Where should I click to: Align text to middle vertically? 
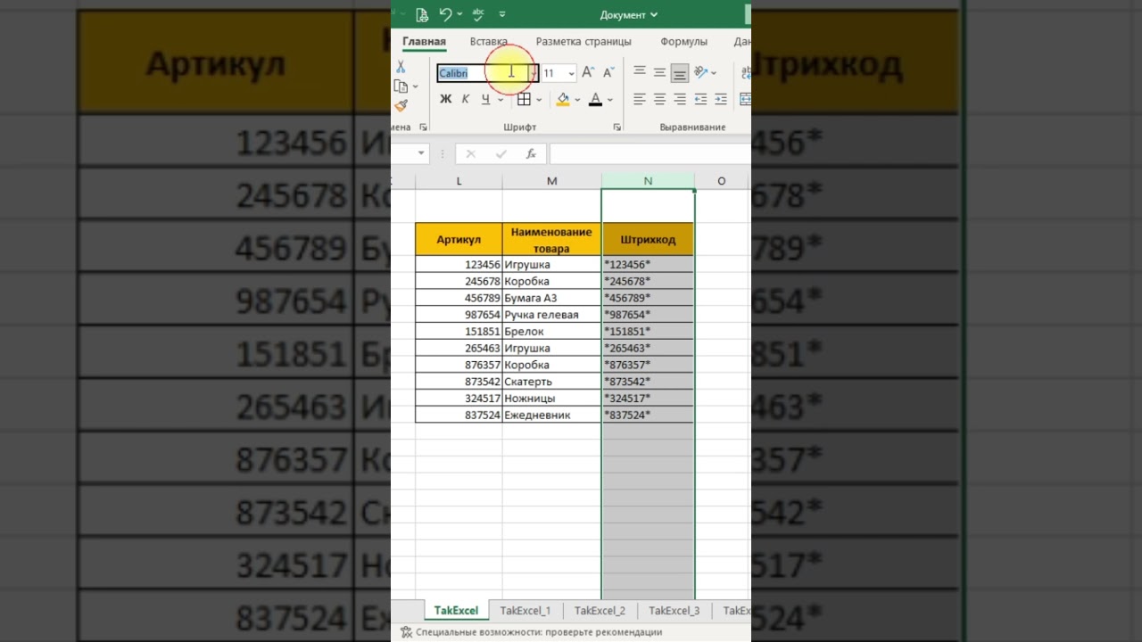(x=659, y=72)
